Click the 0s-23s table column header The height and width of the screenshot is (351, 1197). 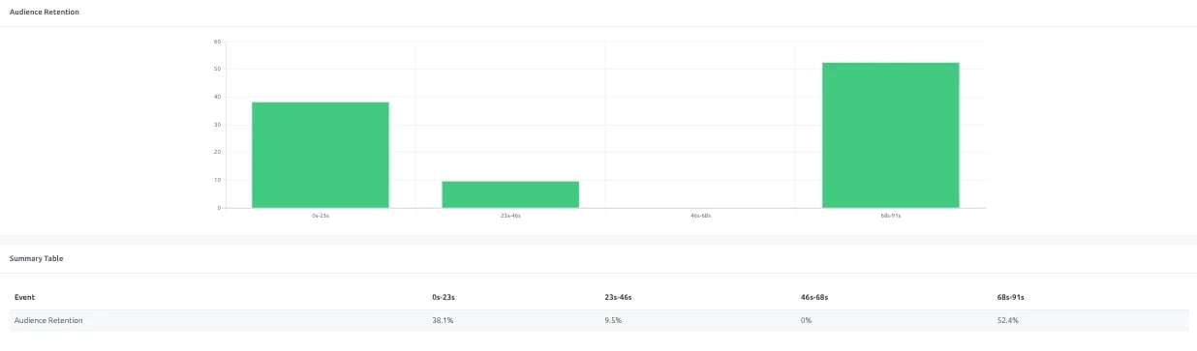coord(445,297)
